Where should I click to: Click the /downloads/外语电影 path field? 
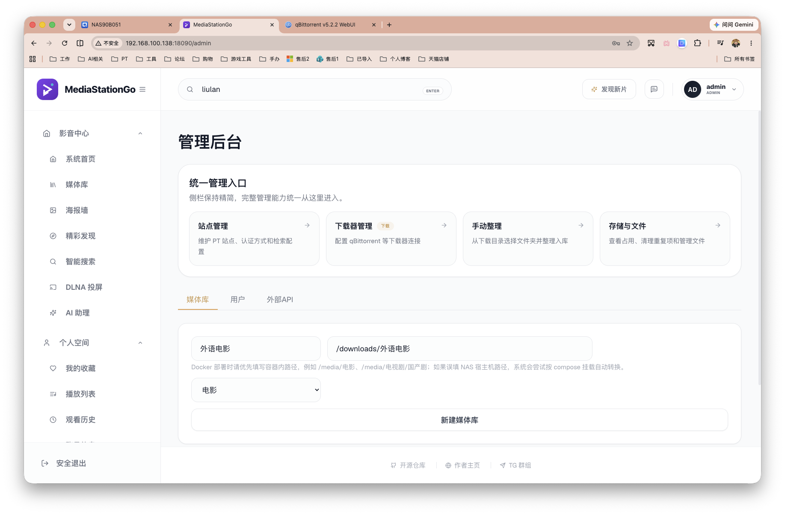pos(459,349)
